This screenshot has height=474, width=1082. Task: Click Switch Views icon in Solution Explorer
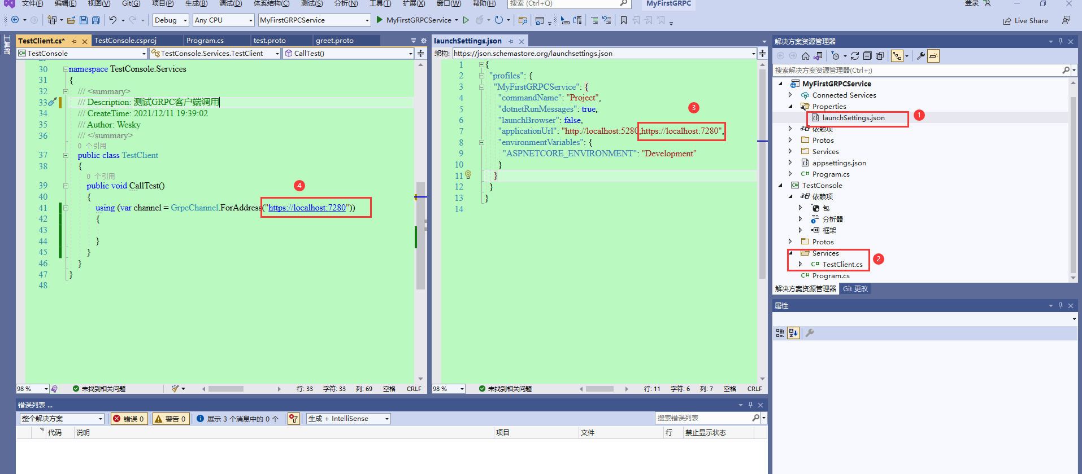point(818,56)
